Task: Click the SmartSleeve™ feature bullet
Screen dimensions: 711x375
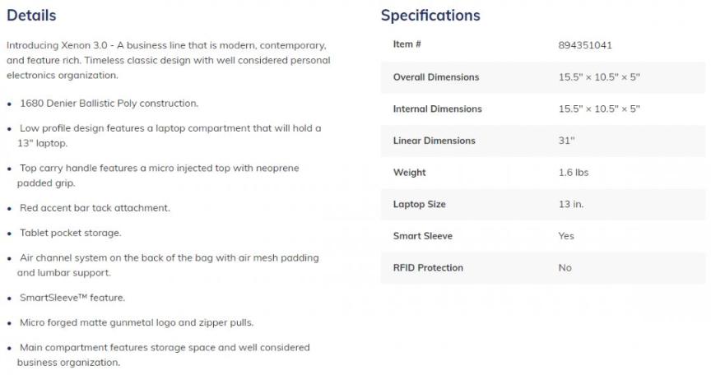Action: click(72, 298)
